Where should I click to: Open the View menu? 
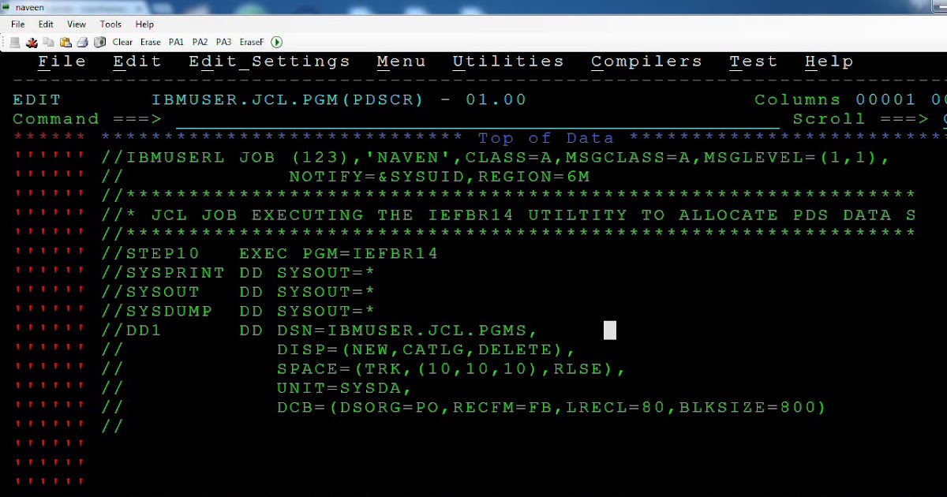coord(76,24)
